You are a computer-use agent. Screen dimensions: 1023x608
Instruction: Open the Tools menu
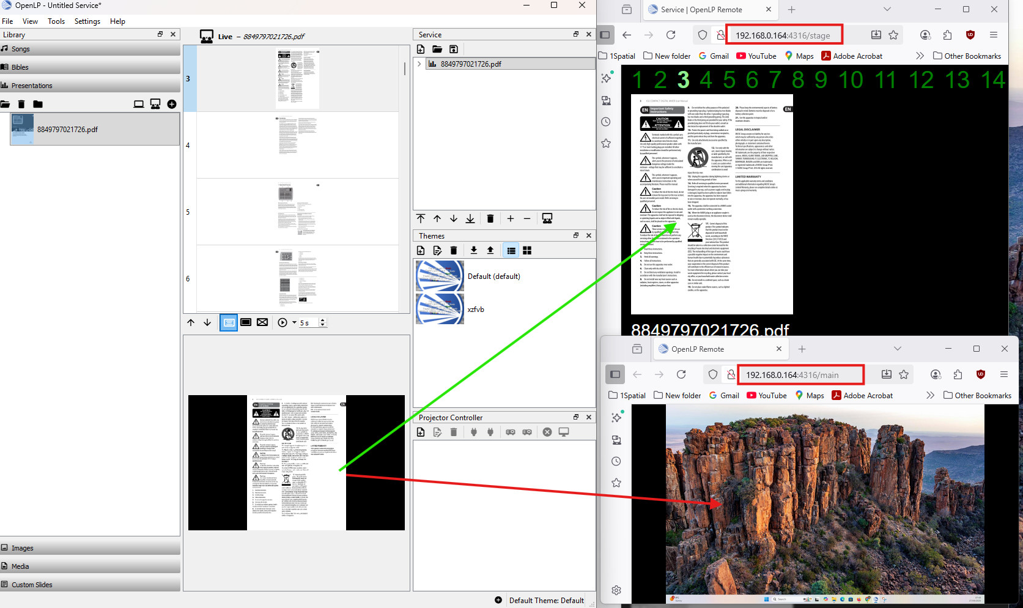(56, 21)
